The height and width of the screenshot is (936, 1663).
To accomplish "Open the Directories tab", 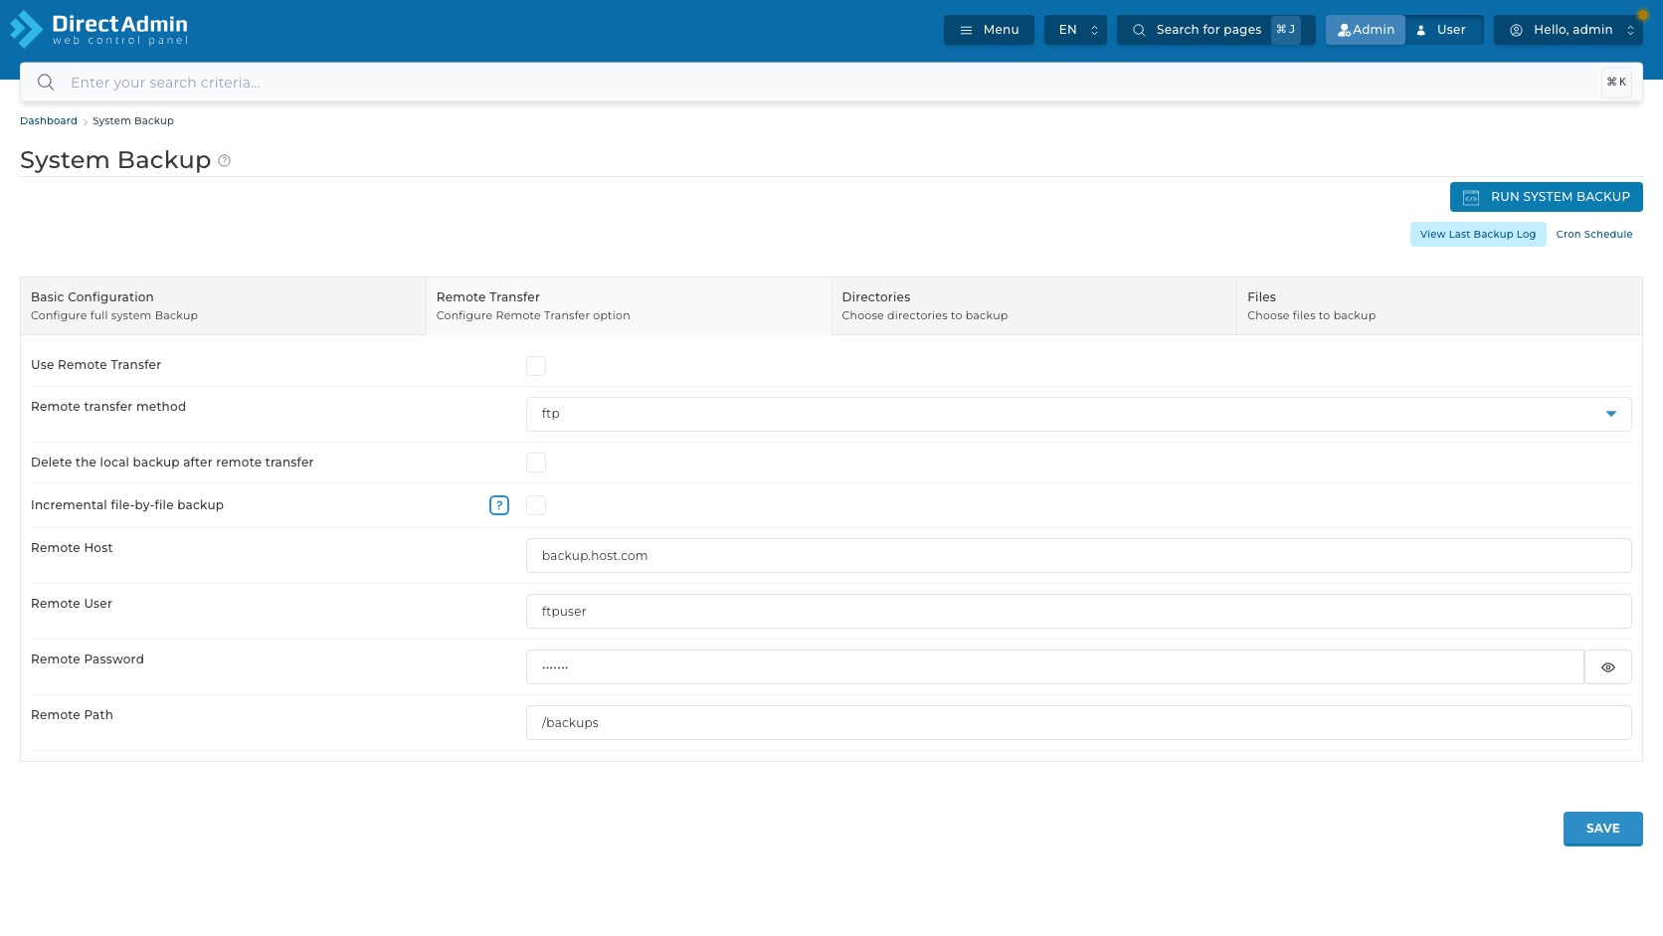I will pos(1034,306).
